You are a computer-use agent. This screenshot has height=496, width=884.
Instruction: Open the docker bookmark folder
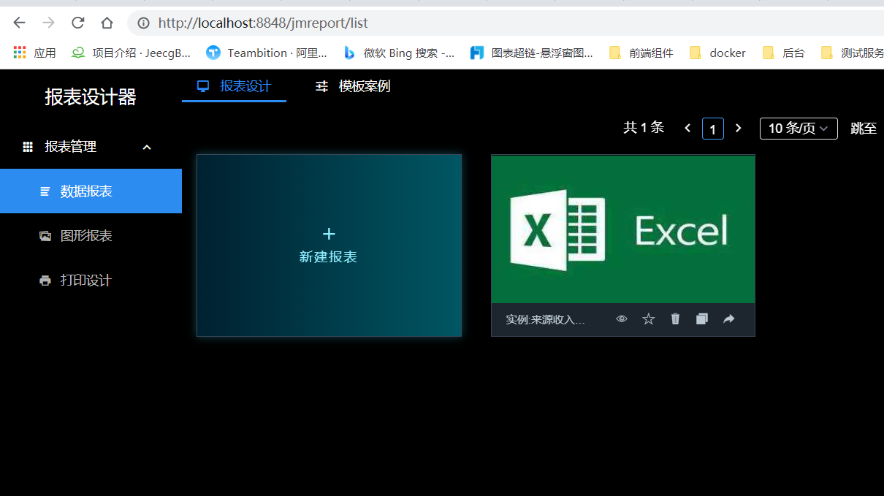(x=717, y=53)
